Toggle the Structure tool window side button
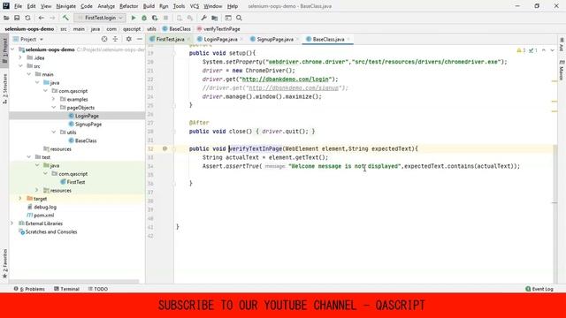Image resolution: width=566 pixels, height=318 pixels. pos(4,89)
